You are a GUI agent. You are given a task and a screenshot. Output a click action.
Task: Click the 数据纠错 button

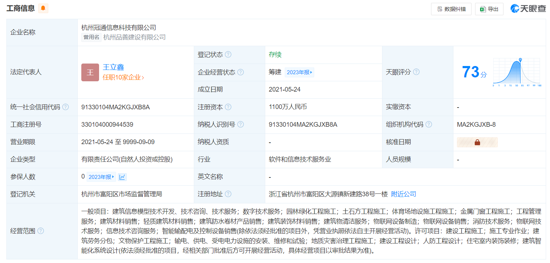451,9
